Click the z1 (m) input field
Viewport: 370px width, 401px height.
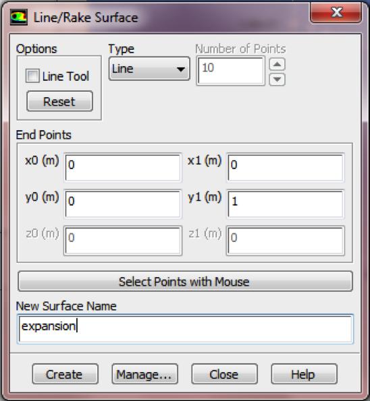(x=286, y=241)
